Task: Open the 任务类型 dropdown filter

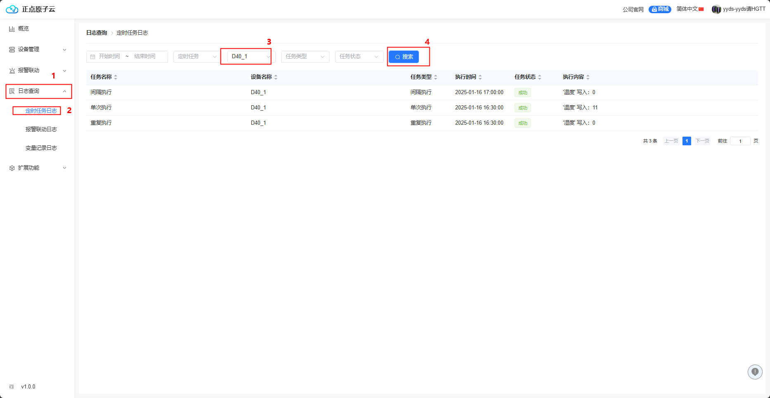Action: pos(305,57)
